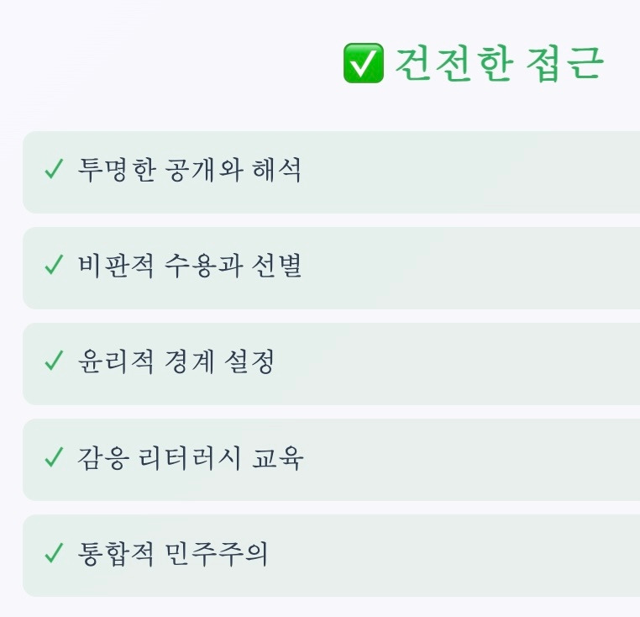
Task: Tap the checkmark icon for 윤리적 경계 설정
Action: coord(54,361)
